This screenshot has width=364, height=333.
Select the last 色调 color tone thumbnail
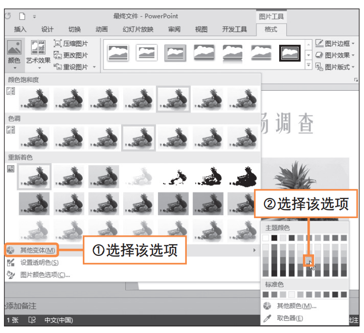243,138
